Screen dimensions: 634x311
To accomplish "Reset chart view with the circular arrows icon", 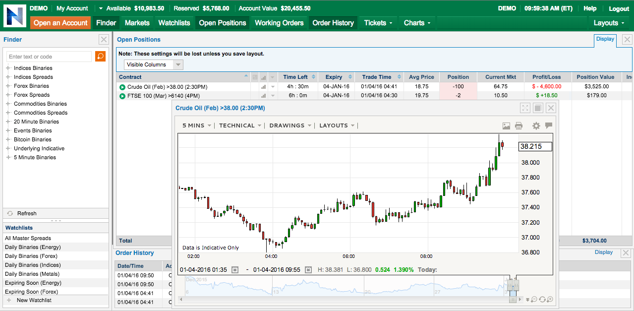I will (542, 299).
